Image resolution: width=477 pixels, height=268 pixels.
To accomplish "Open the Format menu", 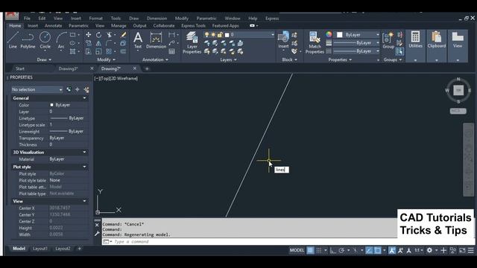I will coord(96,18).
